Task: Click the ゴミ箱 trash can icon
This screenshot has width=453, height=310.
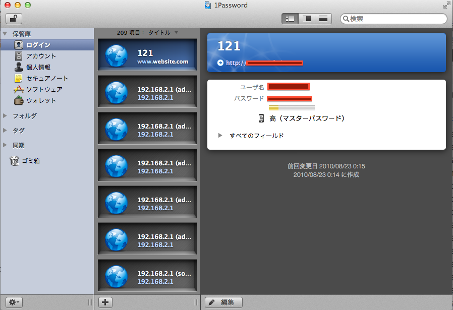Action: (x=14, y=161)
